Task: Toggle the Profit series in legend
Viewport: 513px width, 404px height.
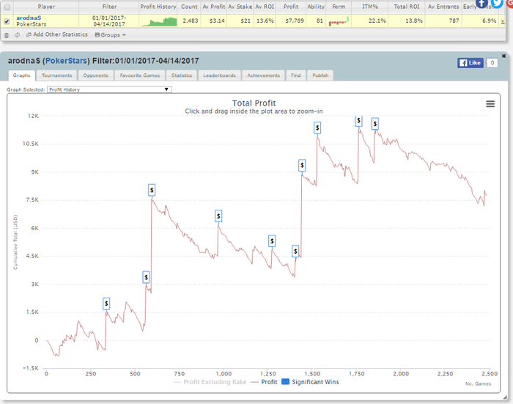Action: tap(265, 382)
